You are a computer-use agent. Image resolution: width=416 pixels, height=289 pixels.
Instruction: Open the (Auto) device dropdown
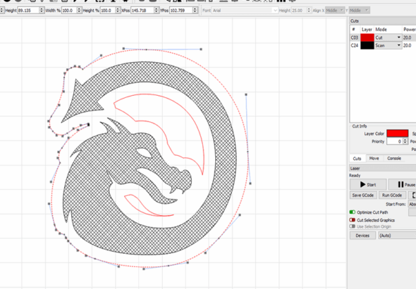point(397,235)
